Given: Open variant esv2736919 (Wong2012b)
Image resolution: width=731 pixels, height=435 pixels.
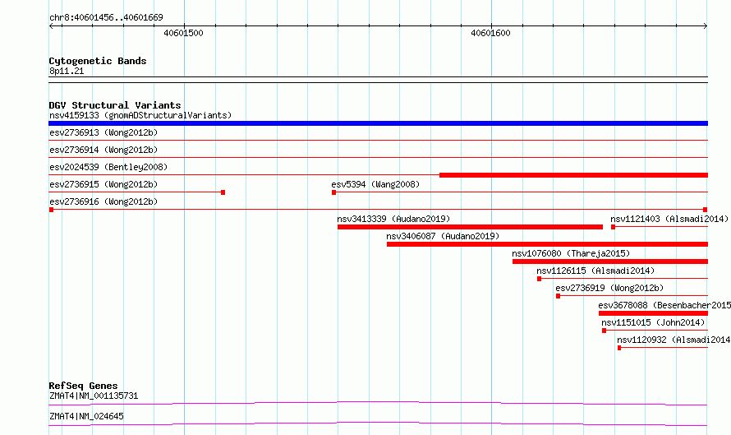Looking at the screenshot, I should (609, 288).
